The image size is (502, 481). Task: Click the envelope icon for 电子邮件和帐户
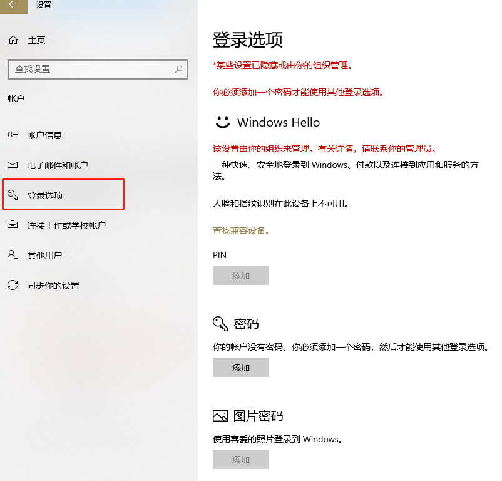click(x=13, y=165)
